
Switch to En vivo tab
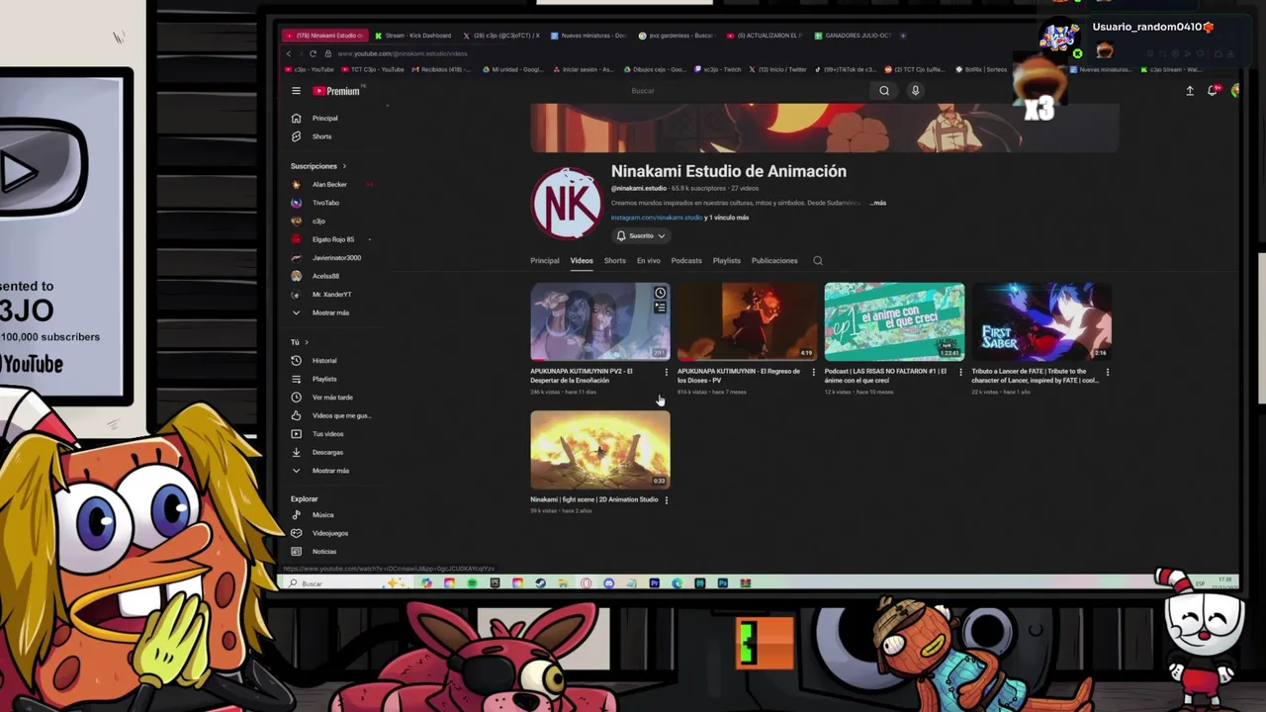649,261
